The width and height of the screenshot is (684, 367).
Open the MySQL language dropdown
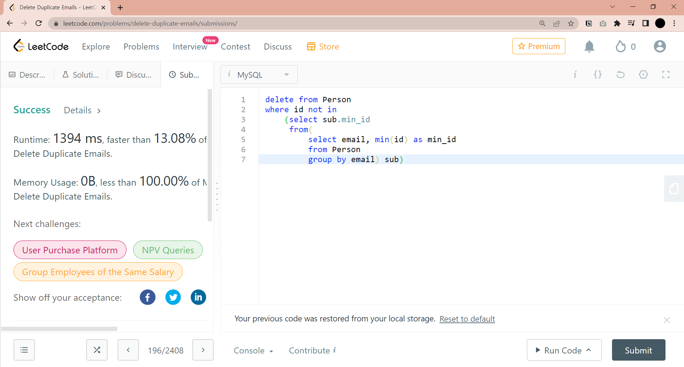click(259, 74)
